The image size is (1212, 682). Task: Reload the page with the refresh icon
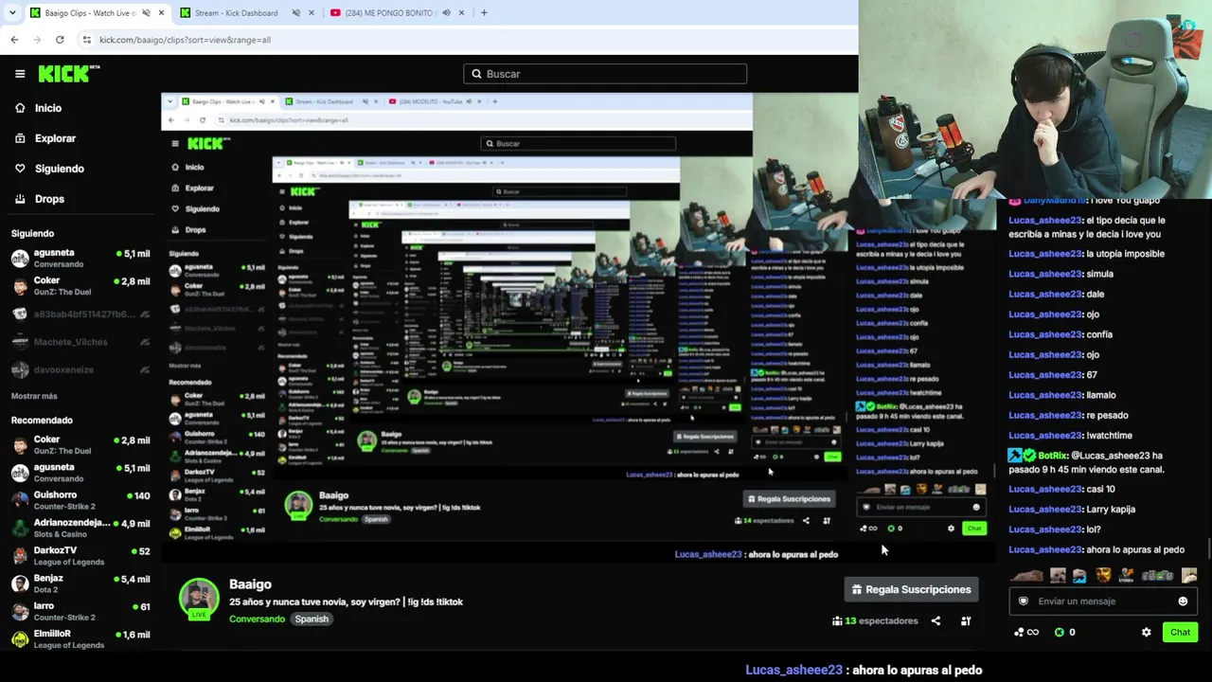60,40
